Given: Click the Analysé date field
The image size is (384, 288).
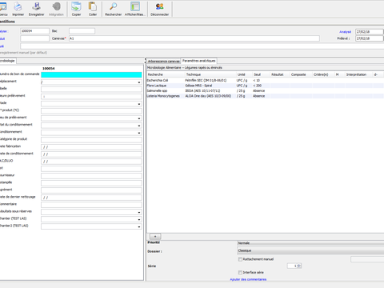Looking at the screenshot, I should [x=370, y=31].
